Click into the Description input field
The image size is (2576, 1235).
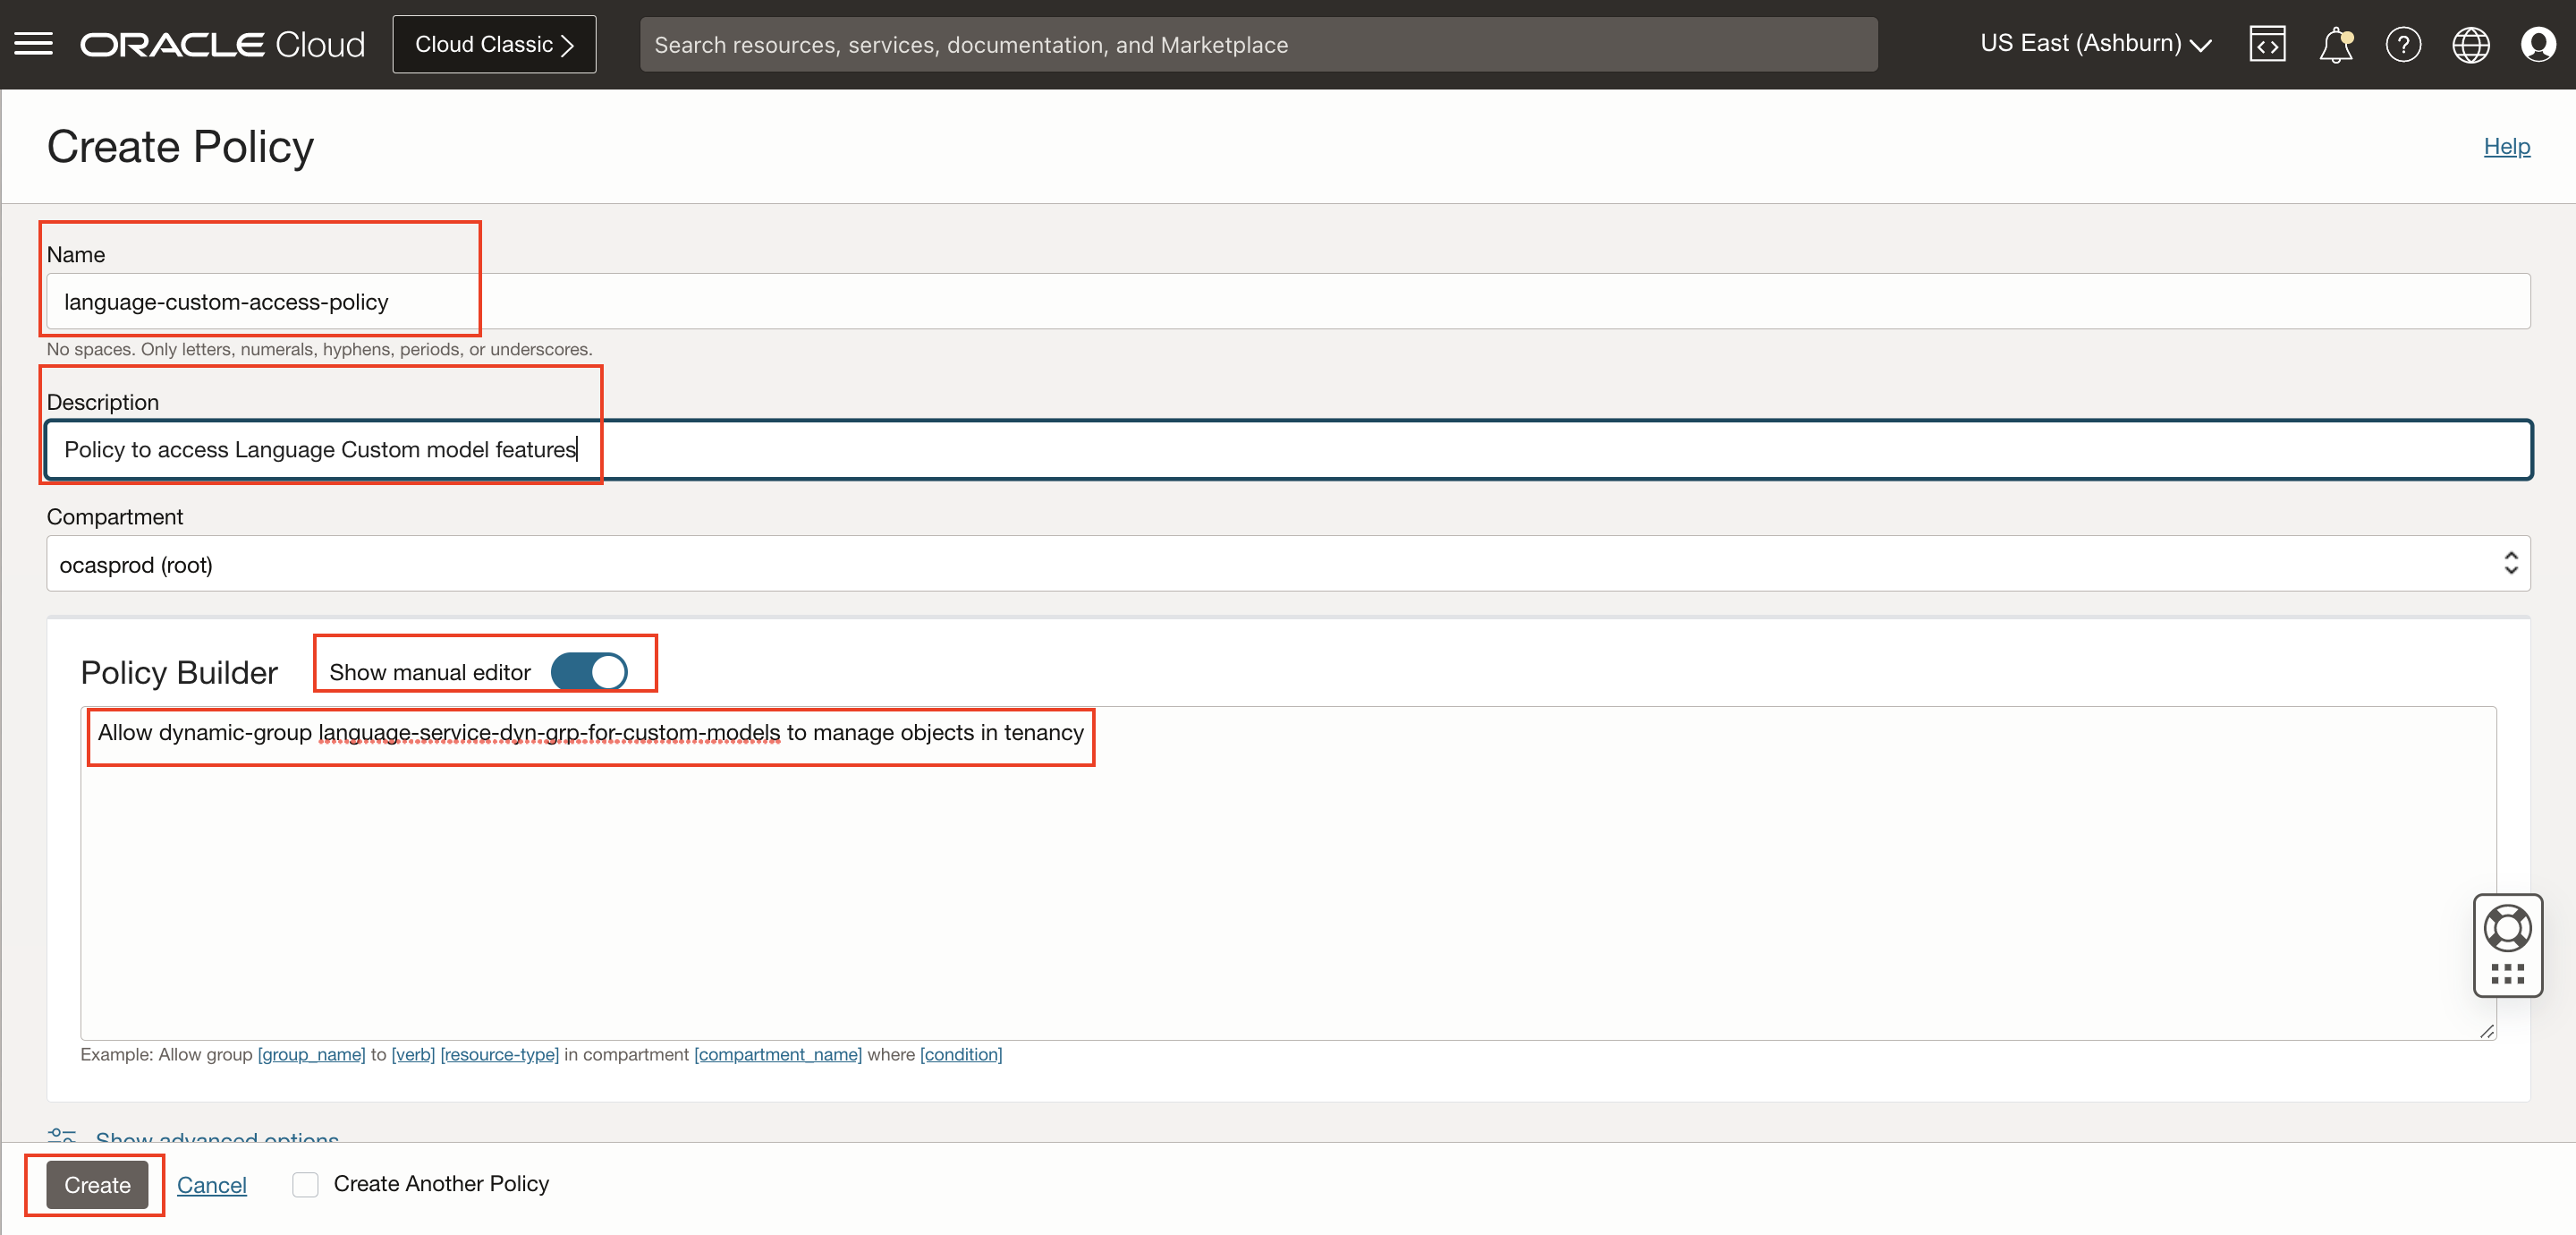(x=1288, y=449)
